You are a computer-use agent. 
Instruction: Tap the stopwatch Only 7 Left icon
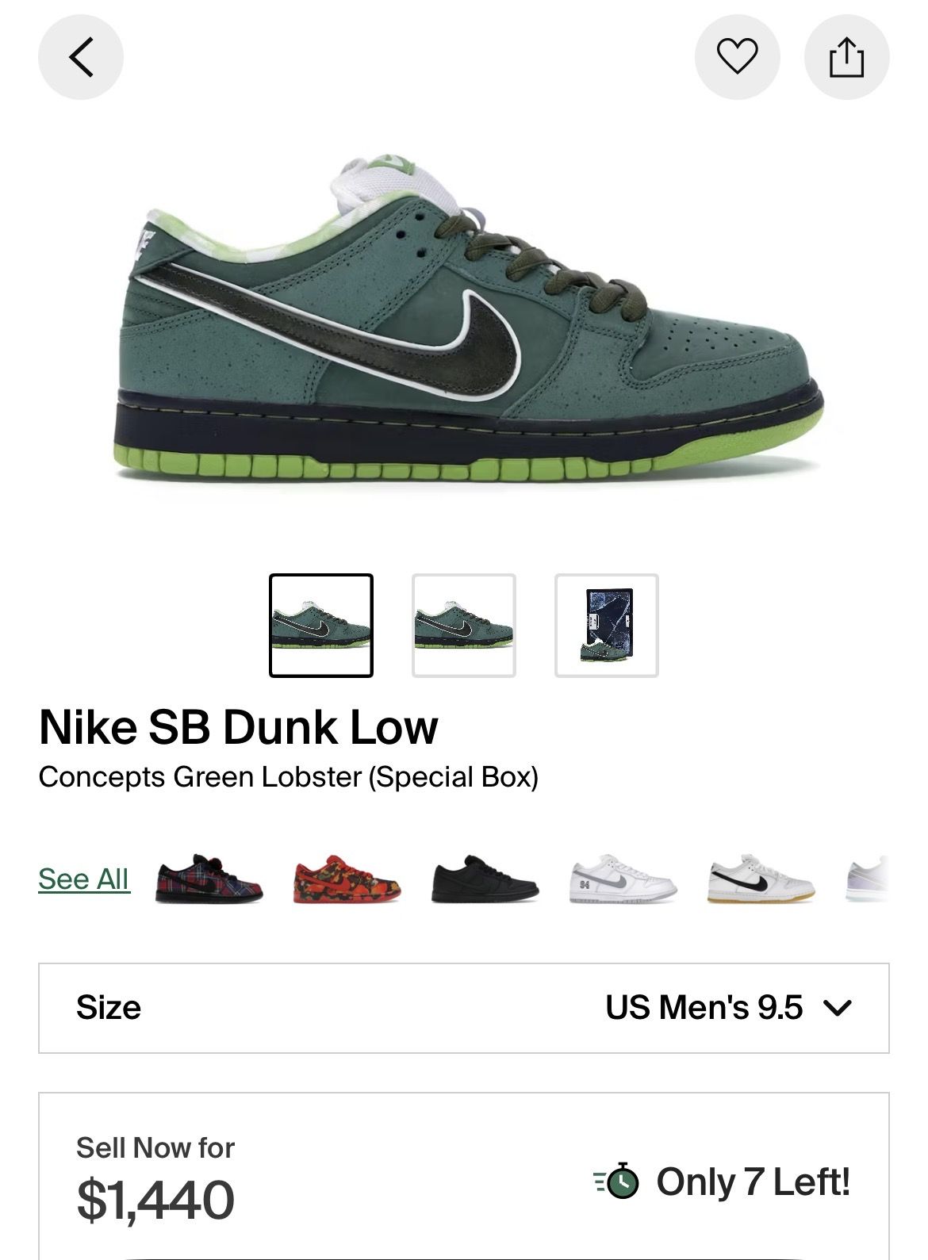click(x=617, y=1181)
